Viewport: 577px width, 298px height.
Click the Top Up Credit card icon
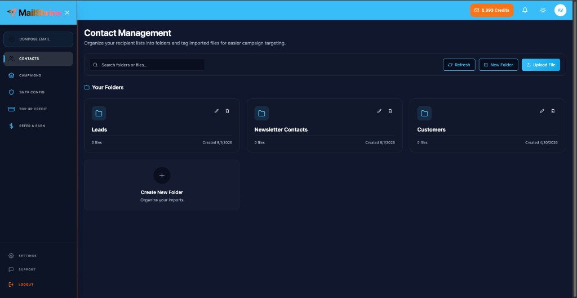[x=11, y=109]
